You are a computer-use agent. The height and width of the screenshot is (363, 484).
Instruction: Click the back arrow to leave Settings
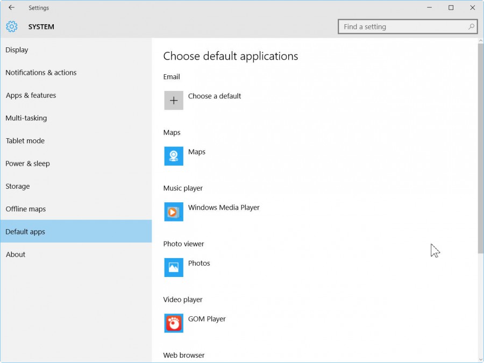11,8
